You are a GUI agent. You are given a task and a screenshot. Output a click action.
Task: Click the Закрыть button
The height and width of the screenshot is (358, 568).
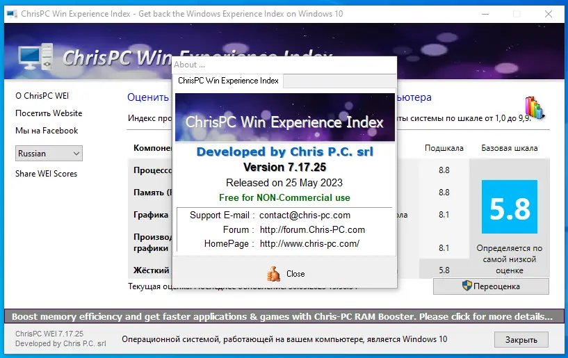tap(521, 339)
